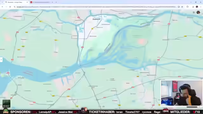Open the Extensions puzzle icon
The width and height of the screenshot is (203, 114).
187,7
